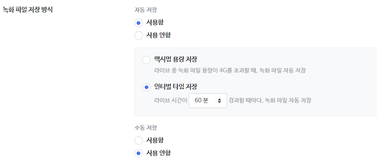Click the up-down arrow icon in interval selector

[x=219, y=100]
